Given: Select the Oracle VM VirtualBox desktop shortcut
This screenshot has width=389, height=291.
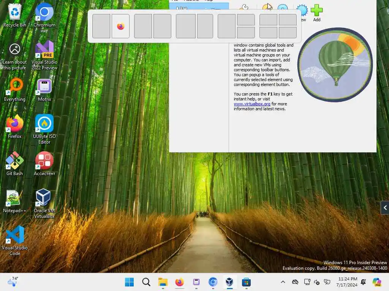Looking at the screenshot, I should pyautogui.click(x=44, y=203).
